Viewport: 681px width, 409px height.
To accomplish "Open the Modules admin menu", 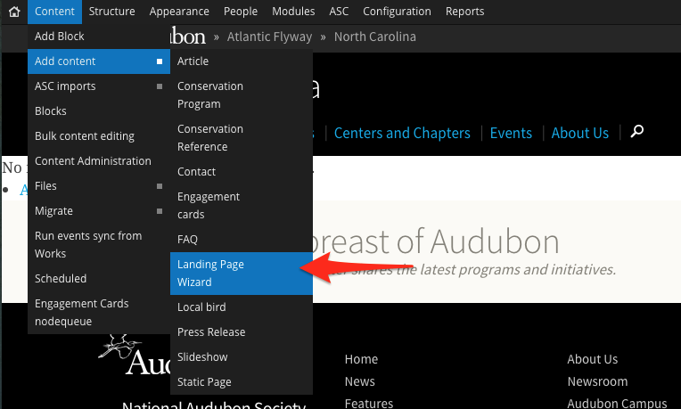I will click(293, 12).
